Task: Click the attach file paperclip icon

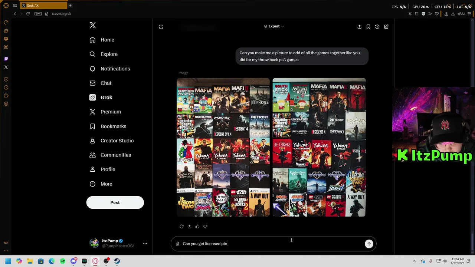Action: (x=177, y=244)
